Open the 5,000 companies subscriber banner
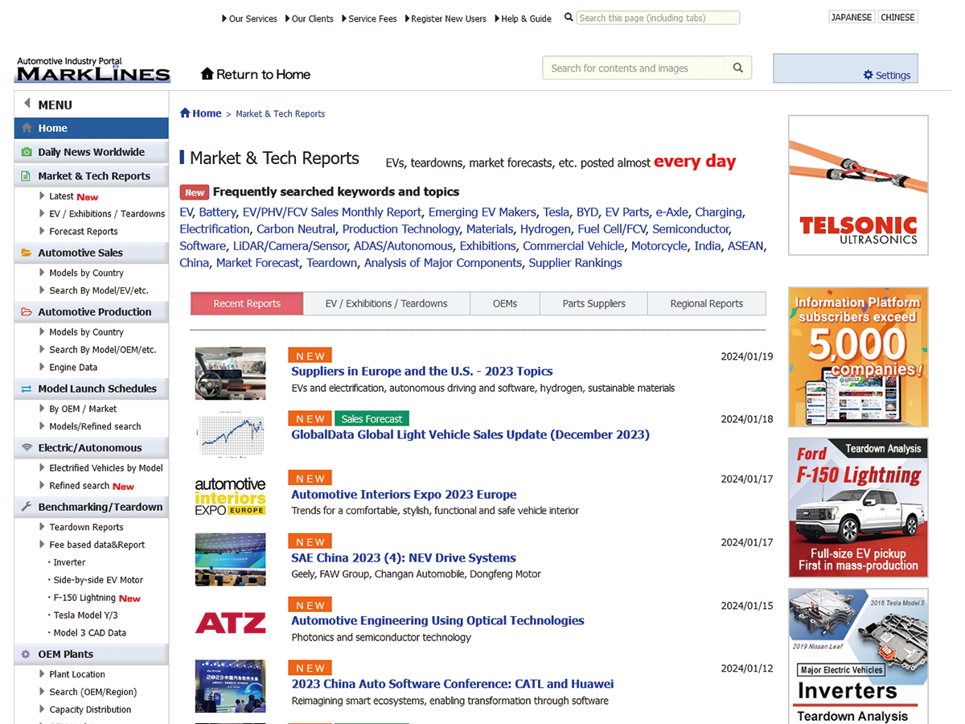Viewport: 965px width, 724px height. 858,356
